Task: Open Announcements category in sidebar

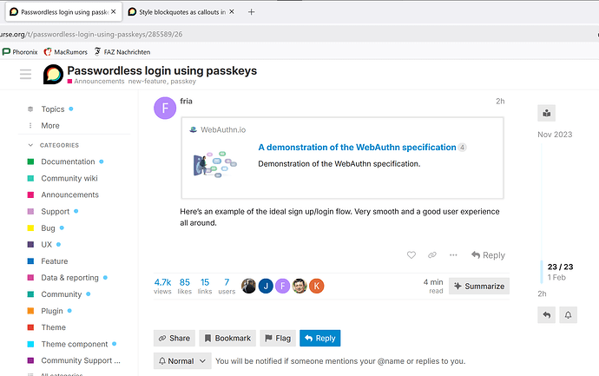Action: 70,195
